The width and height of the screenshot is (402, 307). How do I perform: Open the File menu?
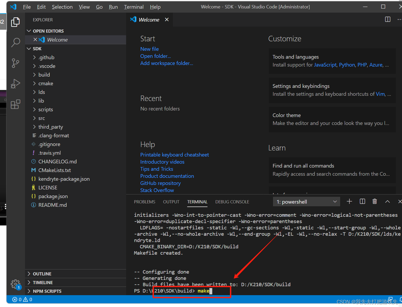pos(27,7)
